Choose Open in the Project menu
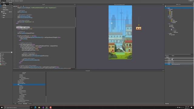This screenshot has width=194, height=109. pos(7,4)
